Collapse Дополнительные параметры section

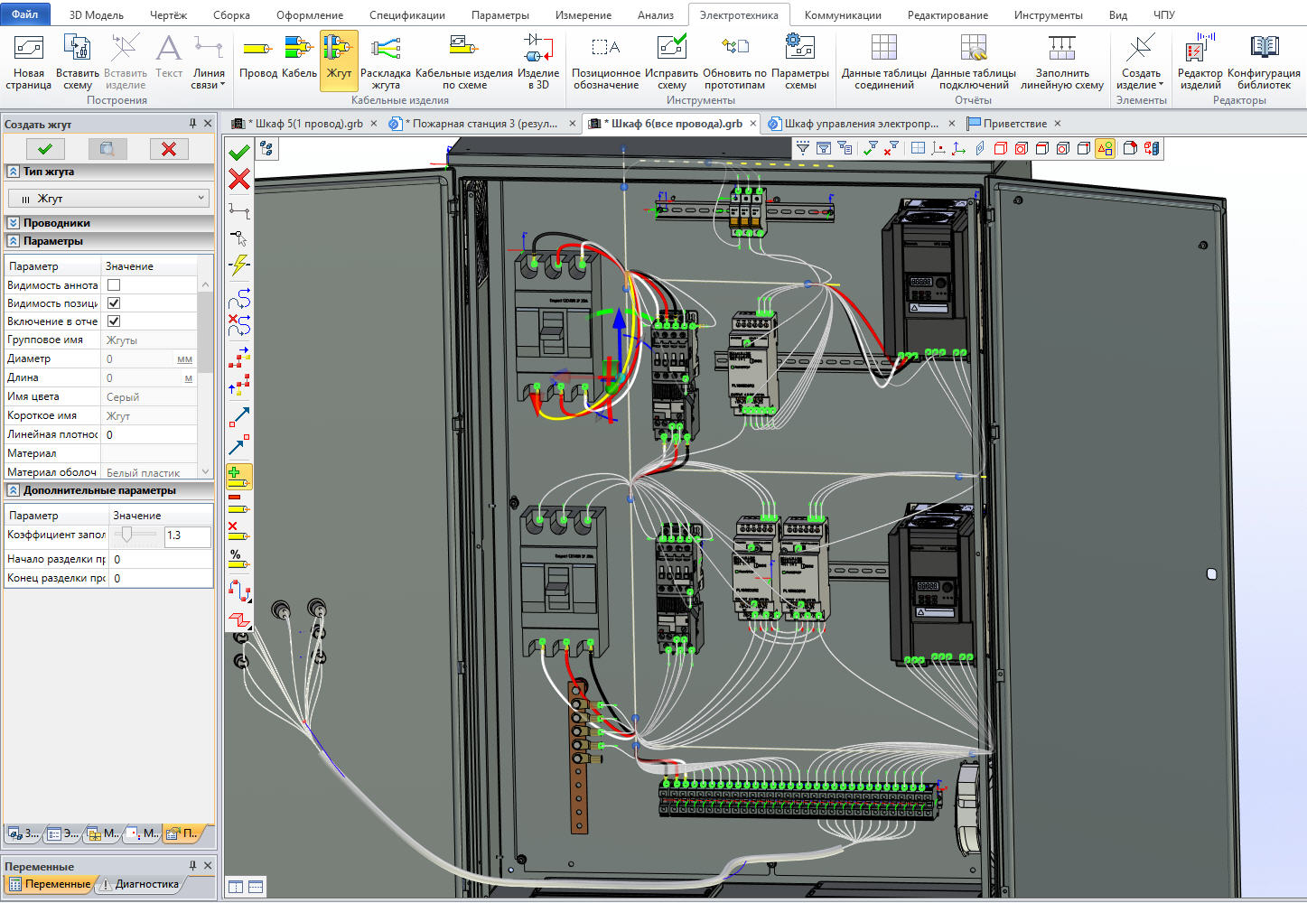click(14, 490)
